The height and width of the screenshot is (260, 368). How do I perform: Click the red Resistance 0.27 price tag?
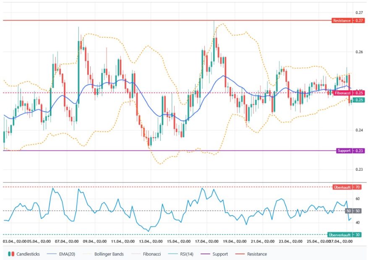[x=348, y=21]
